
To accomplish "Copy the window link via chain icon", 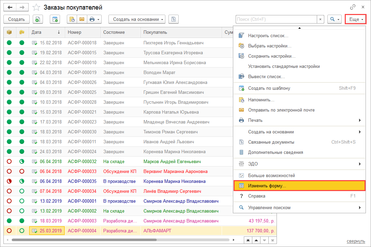I will (x=353, y=7).
